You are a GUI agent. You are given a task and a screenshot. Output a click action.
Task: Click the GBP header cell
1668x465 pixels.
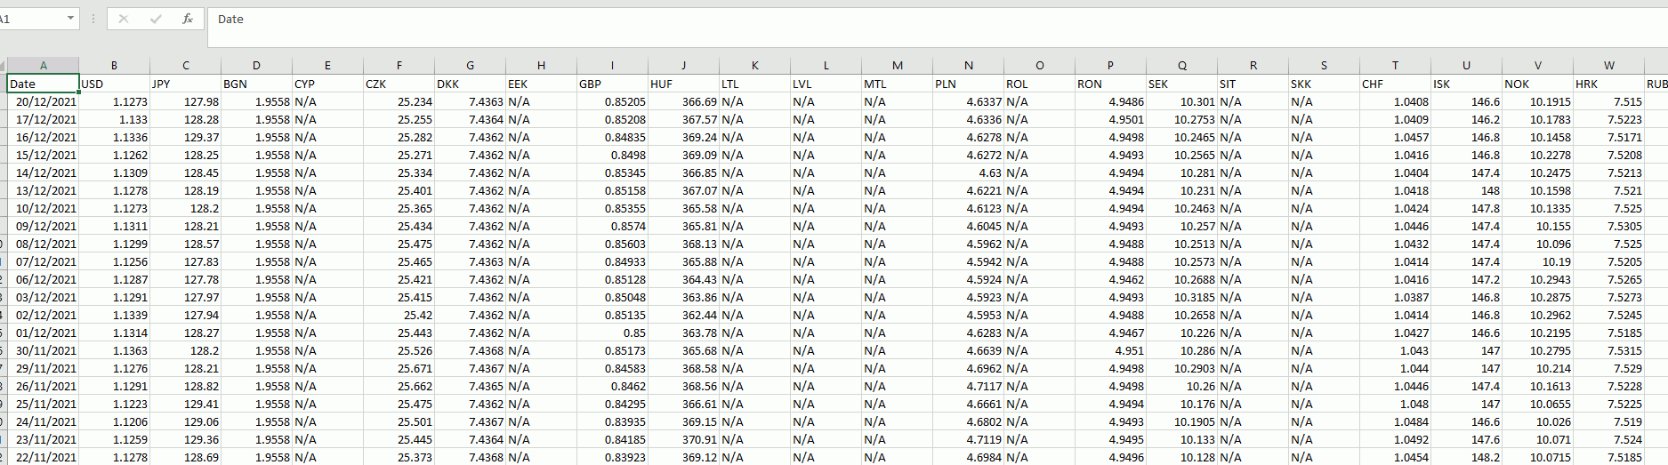tap(612, 84)
